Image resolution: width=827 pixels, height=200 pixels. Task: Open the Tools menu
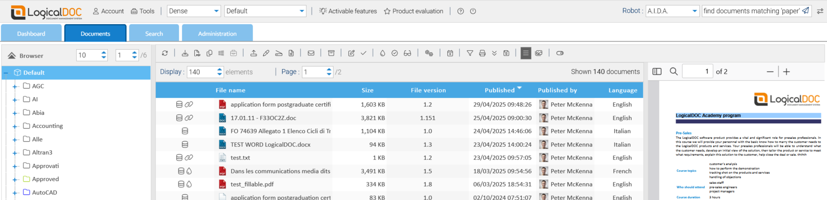pos(142,11)
